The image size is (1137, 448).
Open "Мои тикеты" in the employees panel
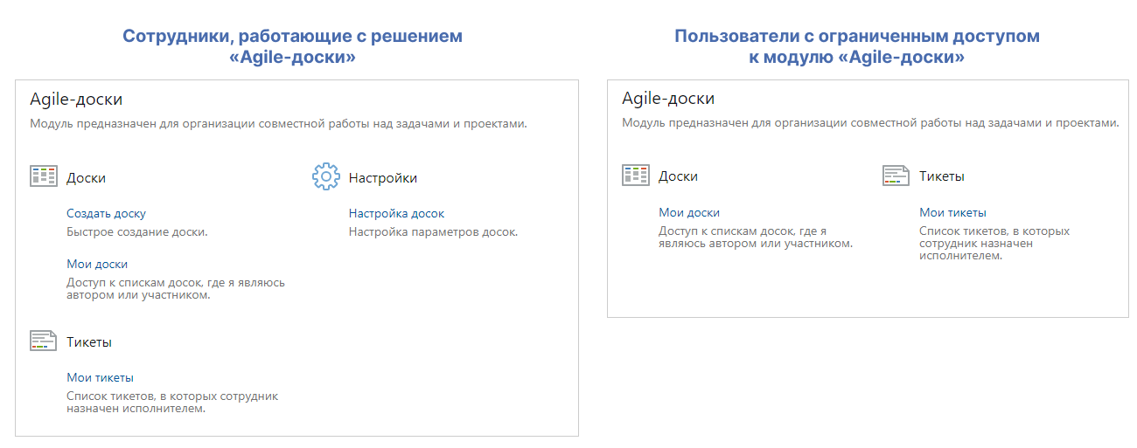pos(100,377)
